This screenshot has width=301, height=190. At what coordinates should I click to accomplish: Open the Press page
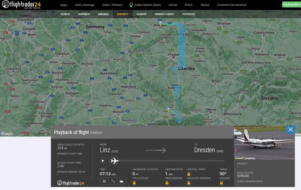(189, 5)
